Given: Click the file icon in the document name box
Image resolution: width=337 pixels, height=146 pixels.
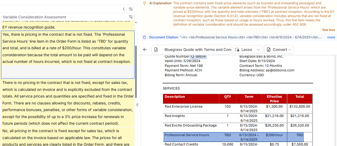Looking at the screenshot, I should click(156, 50).
